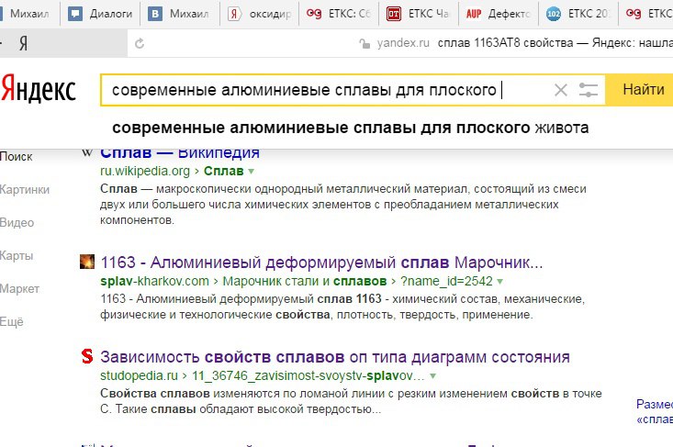Viewport: 673px width, 447px height.
Task: Select the Картинки search category
Action: coord(25,190)
